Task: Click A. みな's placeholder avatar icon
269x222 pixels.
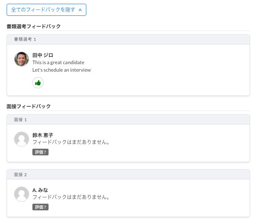Action: 22,194
